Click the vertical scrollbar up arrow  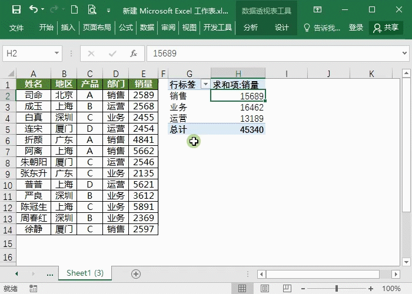[x=406, y=73]
